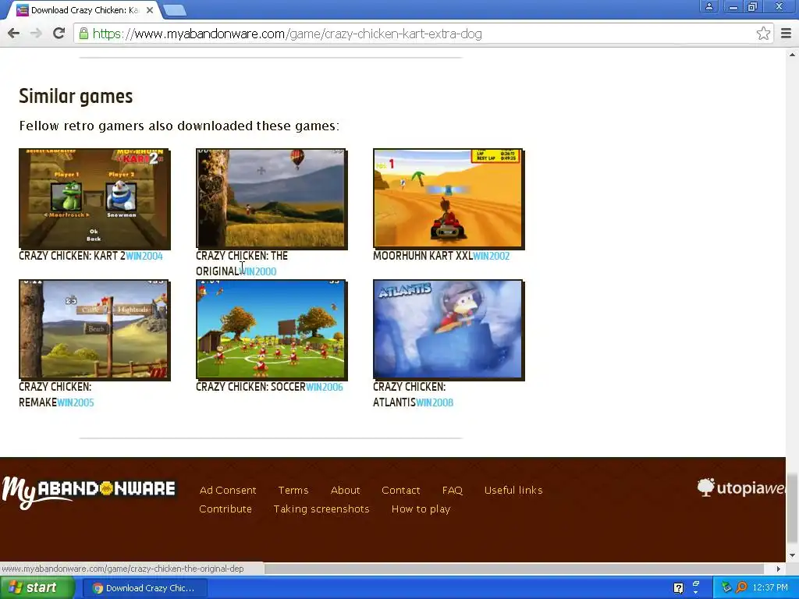Click the 12:37 PM taskbar clock
This screenshot has height=599, width=799.
tap(770, 588)
